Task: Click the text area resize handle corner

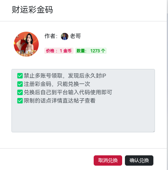Action: 154,131
